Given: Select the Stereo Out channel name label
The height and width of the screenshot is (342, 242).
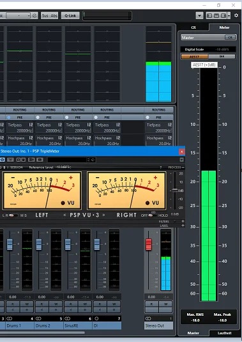Looking at the screenshot, I should tap(158, 325).
